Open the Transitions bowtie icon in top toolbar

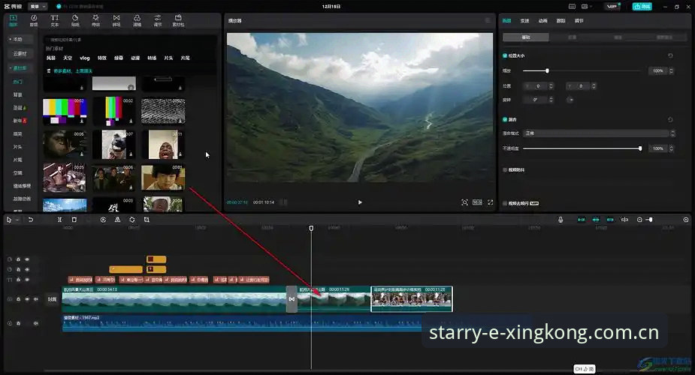click(116, 20)
